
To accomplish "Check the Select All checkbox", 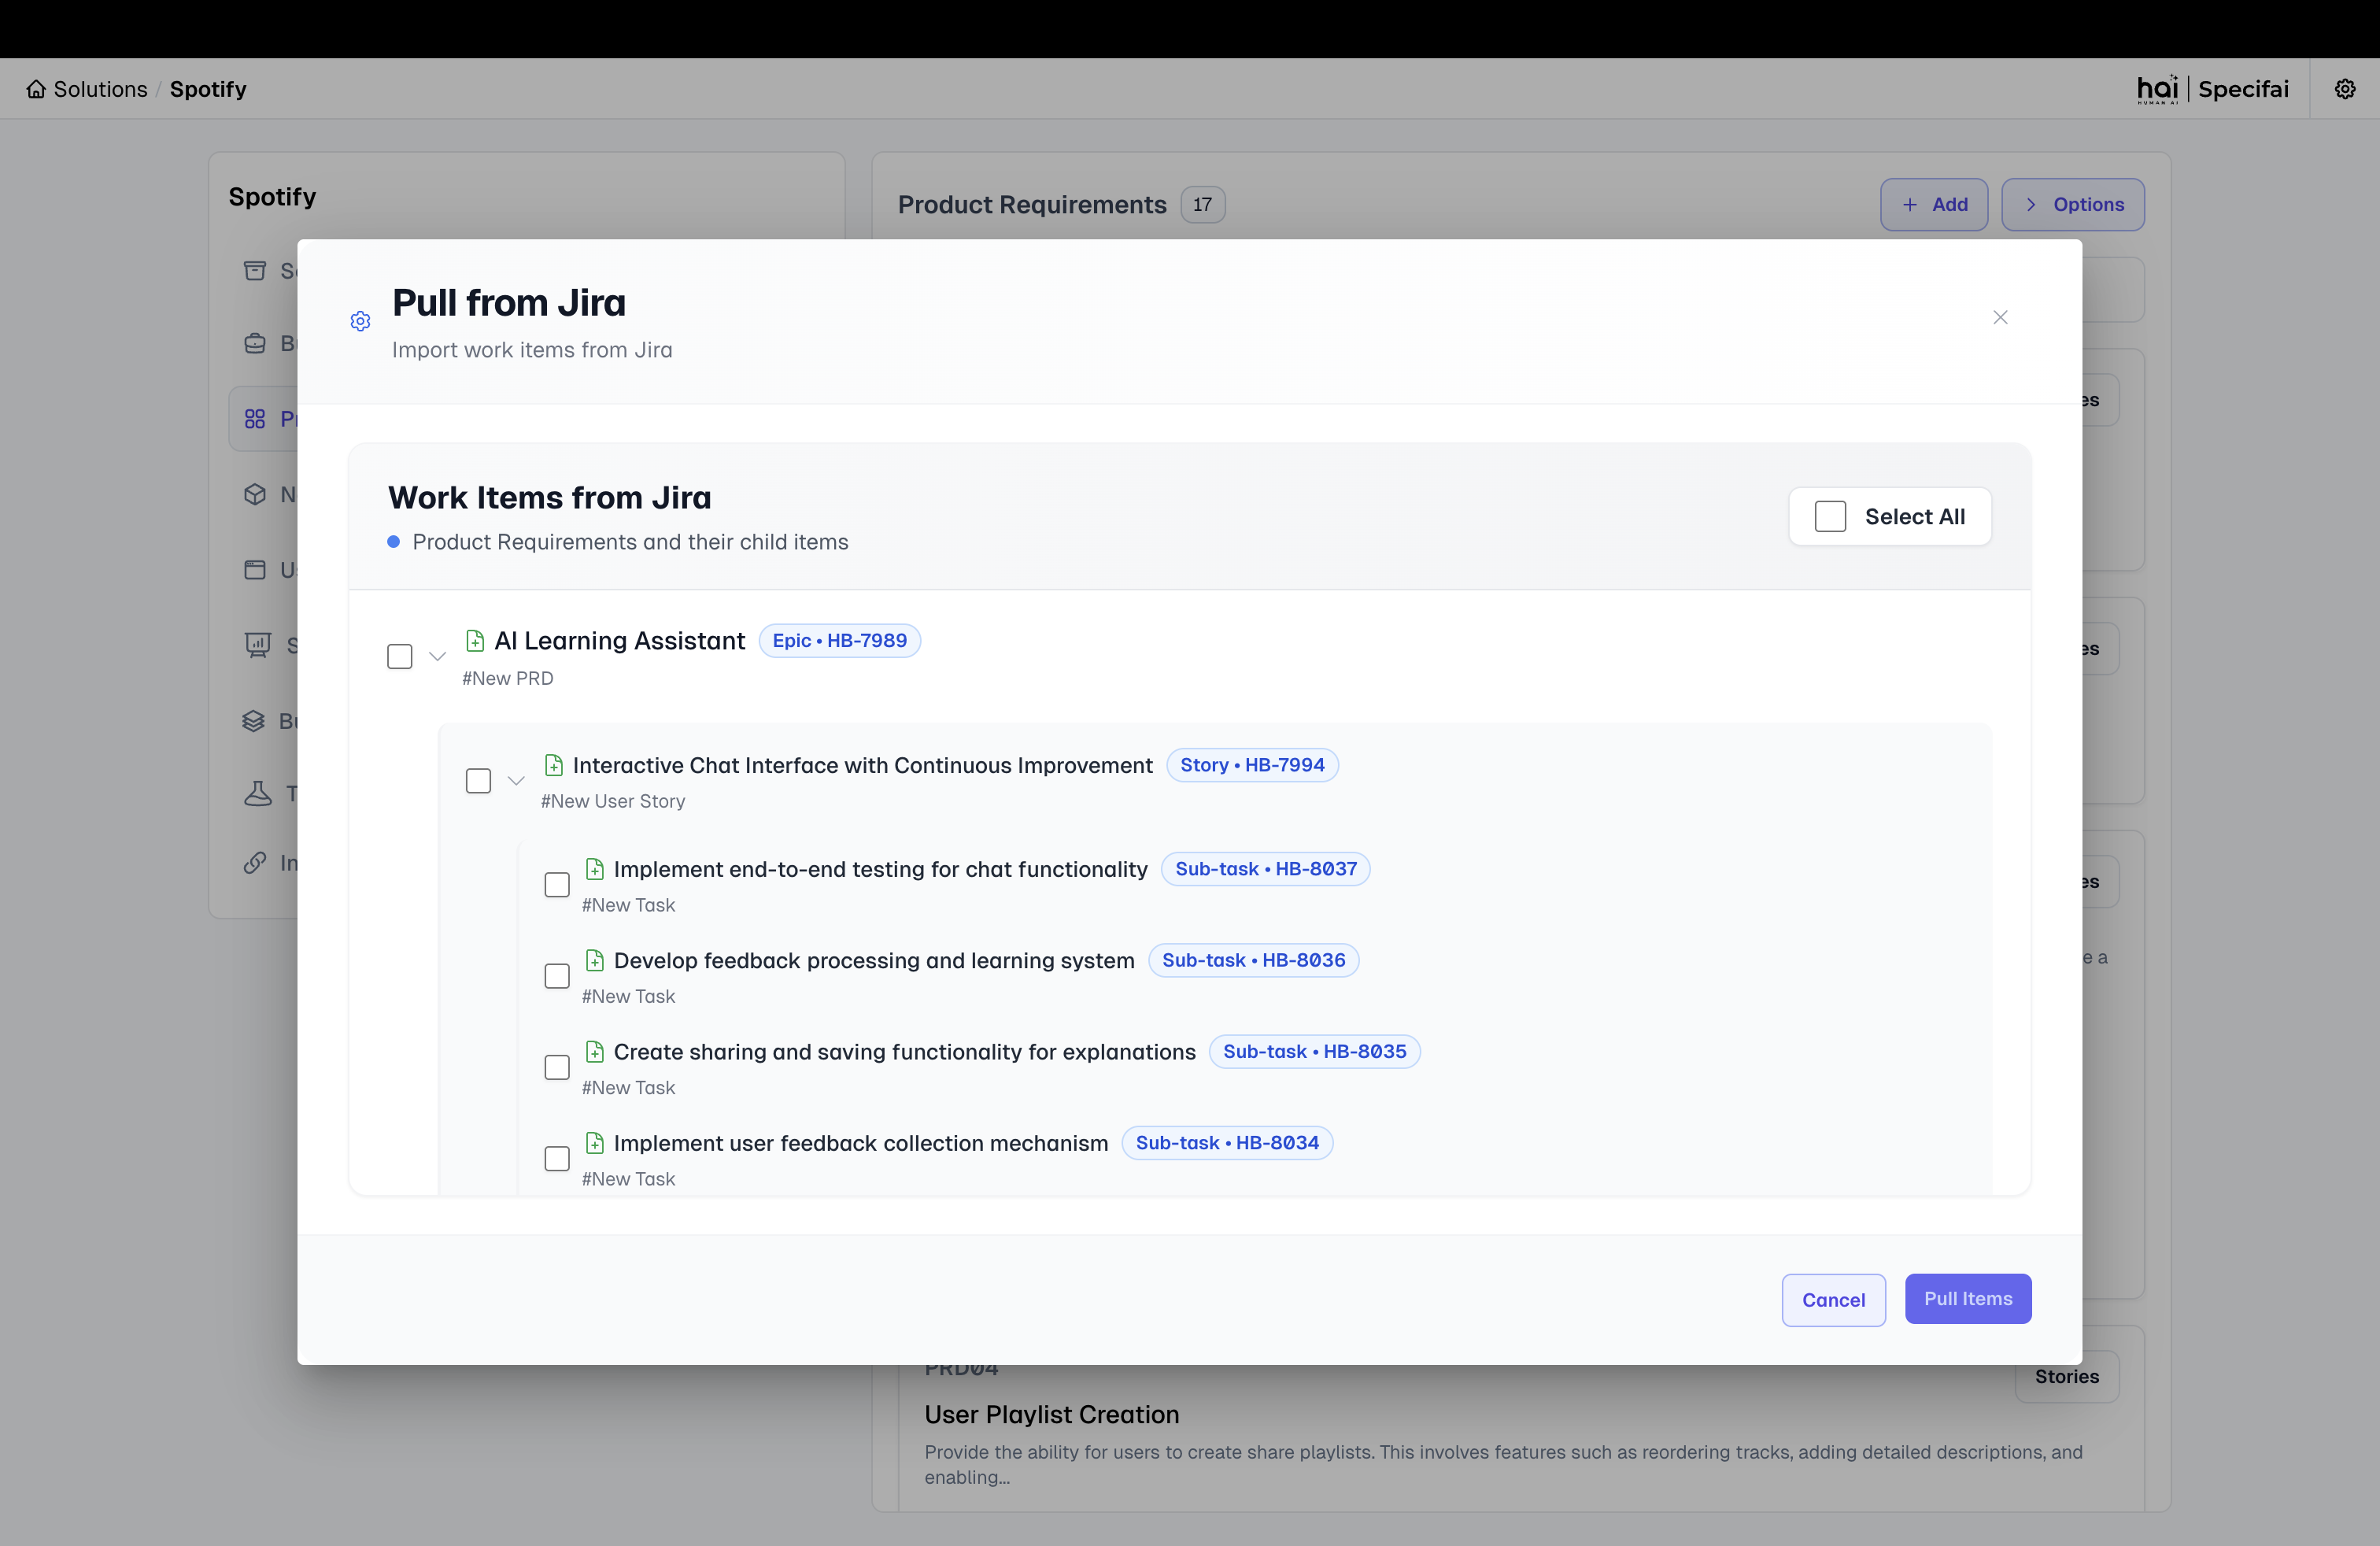I will 1830,516.
